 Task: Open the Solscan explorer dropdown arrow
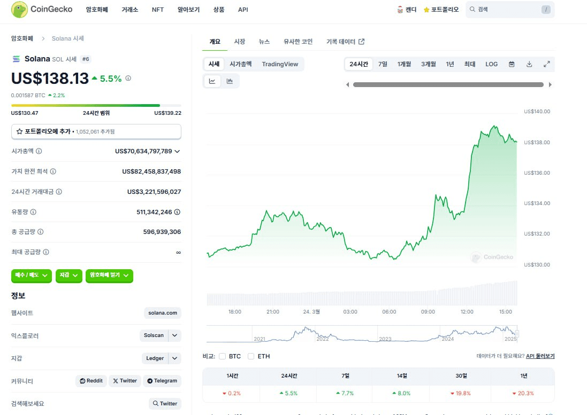[175, 335]
